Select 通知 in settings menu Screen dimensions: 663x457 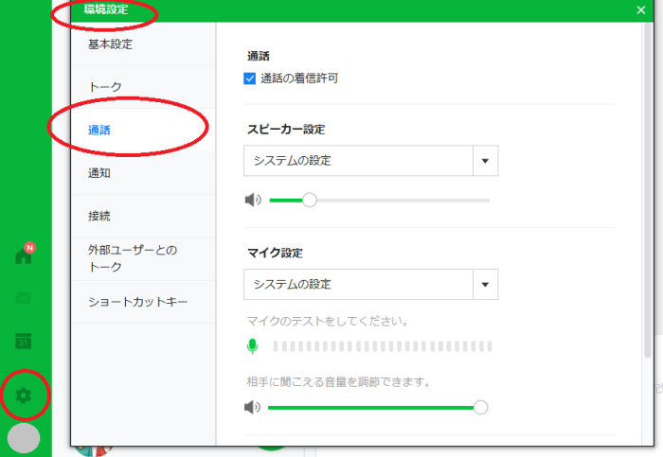tap(143, 173)
